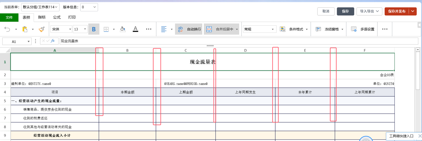
Task: Click the select-all corner of the grid
Action: pos(5,50)
